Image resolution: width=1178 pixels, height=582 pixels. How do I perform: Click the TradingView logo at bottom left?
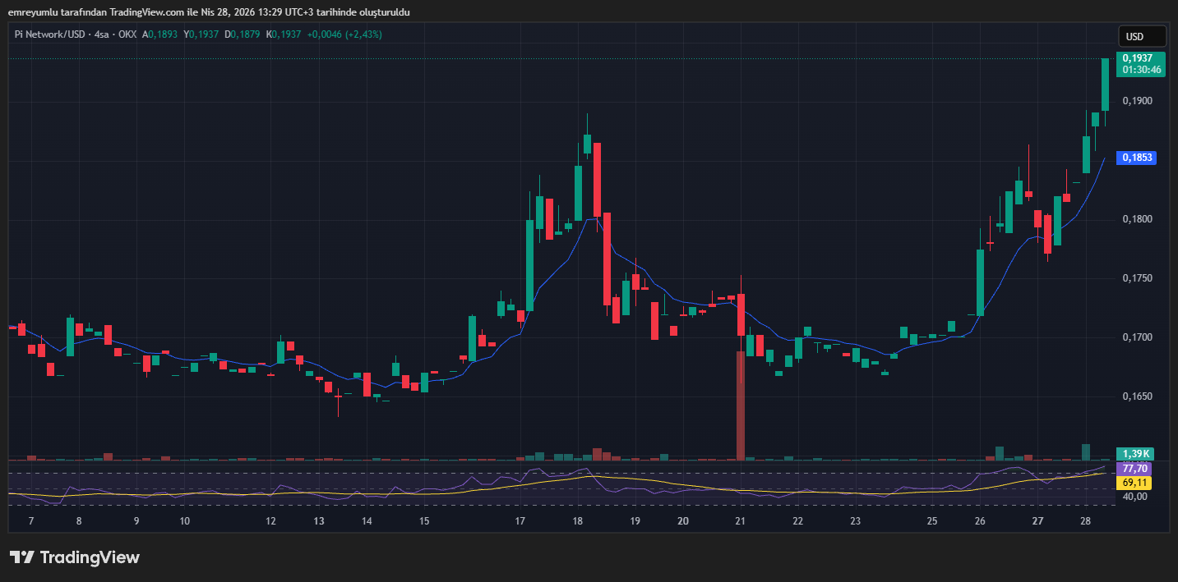pyautogui.click(x=74, y=557)
